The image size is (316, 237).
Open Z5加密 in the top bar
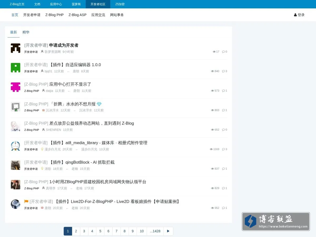coord(120,4)
